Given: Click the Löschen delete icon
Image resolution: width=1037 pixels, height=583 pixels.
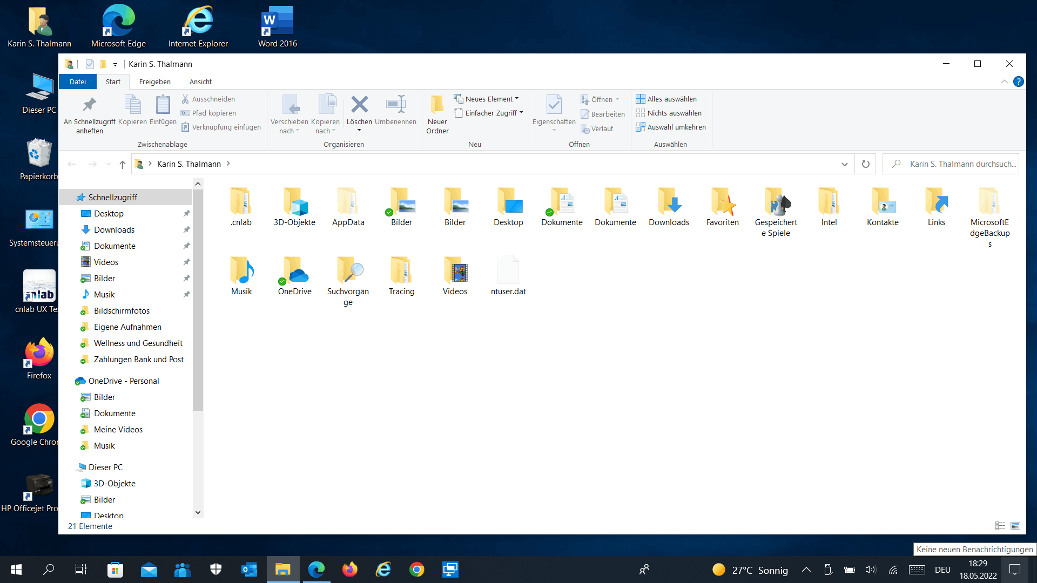Looking at the screenshot, I should (x=359, y=105).
